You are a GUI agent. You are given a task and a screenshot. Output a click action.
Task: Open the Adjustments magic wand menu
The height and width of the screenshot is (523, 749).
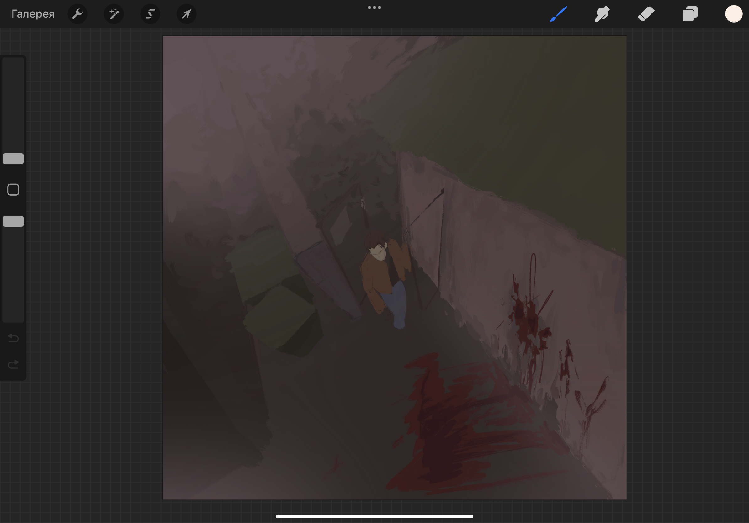click(114, 14)
